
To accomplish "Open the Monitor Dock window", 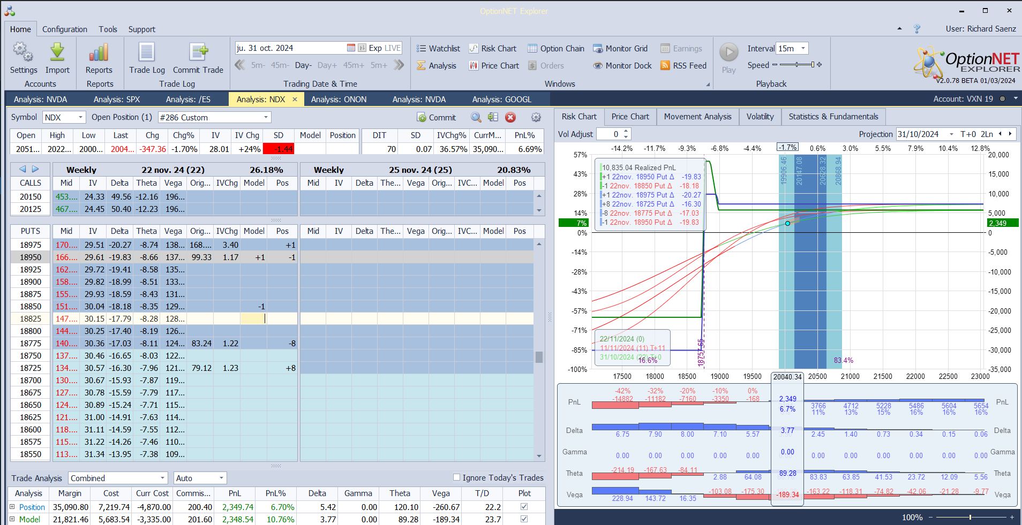I will coord(622,66).
